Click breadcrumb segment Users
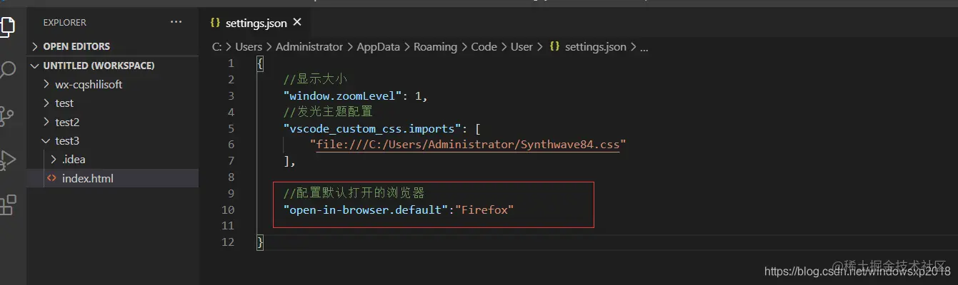 [x=249, y=47]
